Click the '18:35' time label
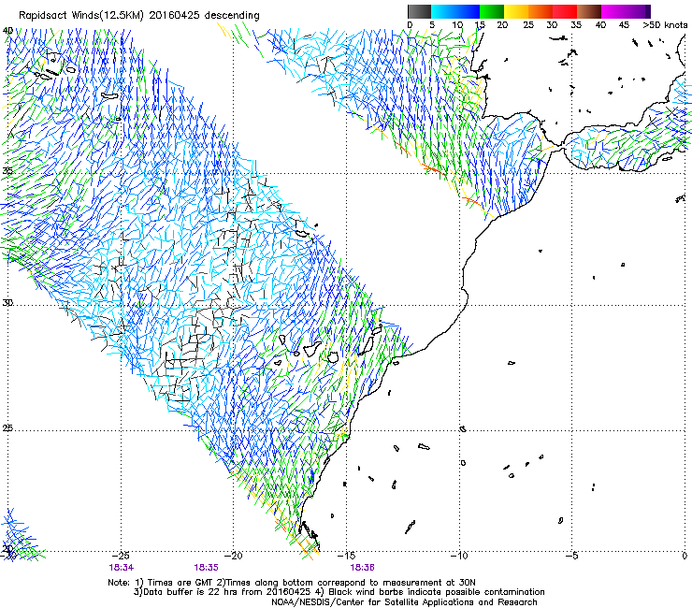This screenshot has height=608, width=692. tap(206, 568)
